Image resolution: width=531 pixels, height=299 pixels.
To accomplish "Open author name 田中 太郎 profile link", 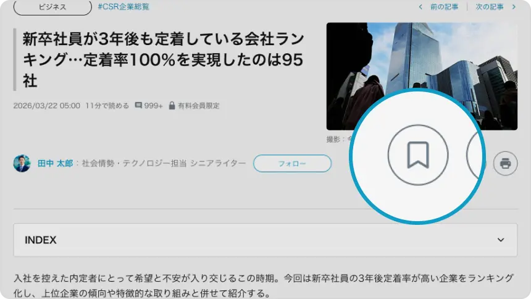I will pyautogui.click(x=55, y=164).
